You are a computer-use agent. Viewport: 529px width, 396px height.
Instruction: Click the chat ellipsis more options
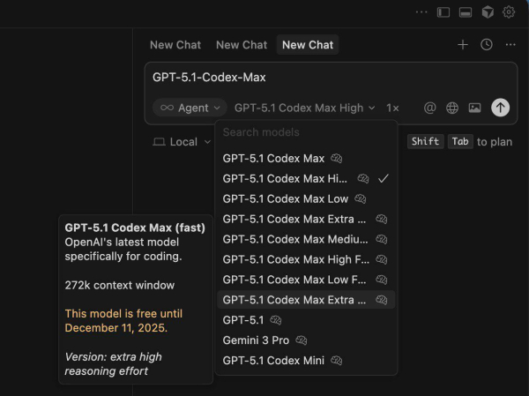click(x=510, y=45)
